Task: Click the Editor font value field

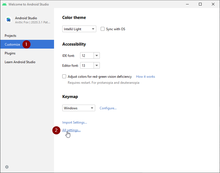Action: click(x=87, y=65)
